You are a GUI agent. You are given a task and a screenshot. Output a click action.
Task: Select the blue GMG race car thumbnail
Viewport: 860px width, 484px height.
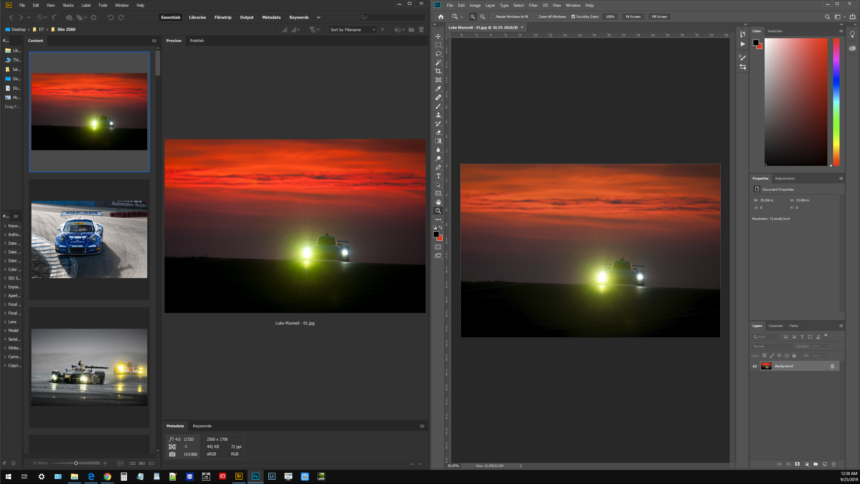[x=89, y=239]
